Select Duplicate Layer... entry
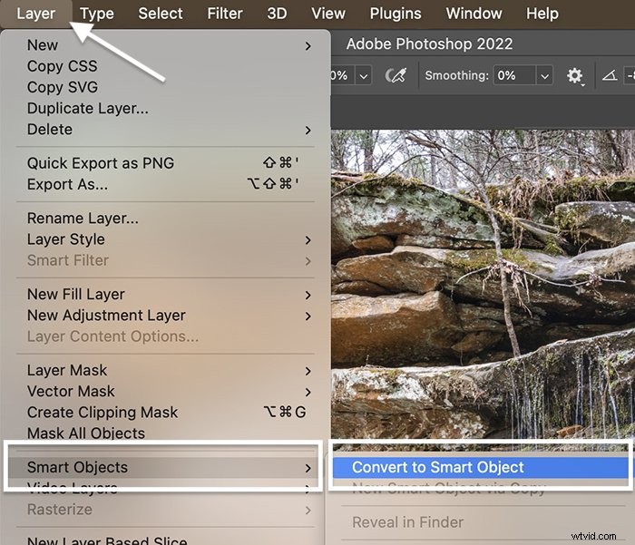This screenshot has width=635, height=545. 166,109
